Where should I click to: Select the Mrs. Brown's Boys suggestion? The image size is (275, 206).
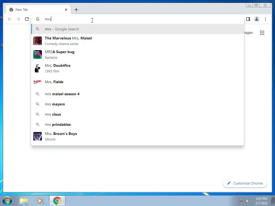pos(137,136)
